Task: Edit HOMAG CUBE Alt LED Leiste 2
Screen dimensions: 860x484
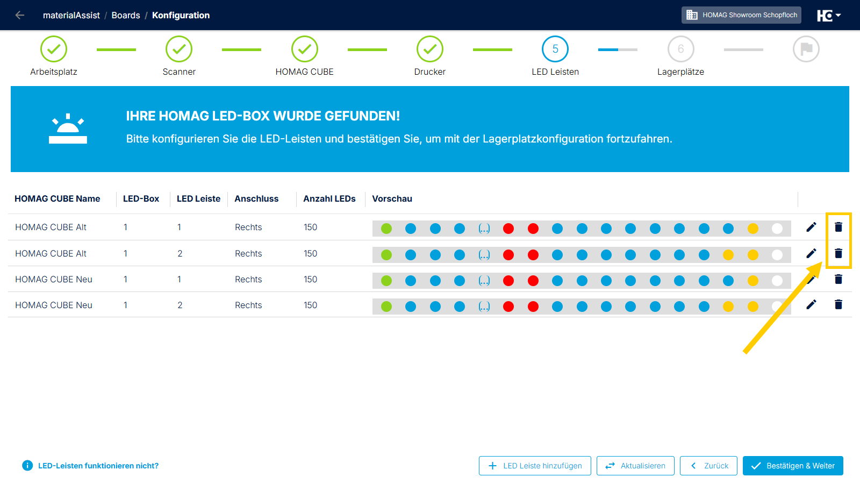Action: tap(811, 253)
